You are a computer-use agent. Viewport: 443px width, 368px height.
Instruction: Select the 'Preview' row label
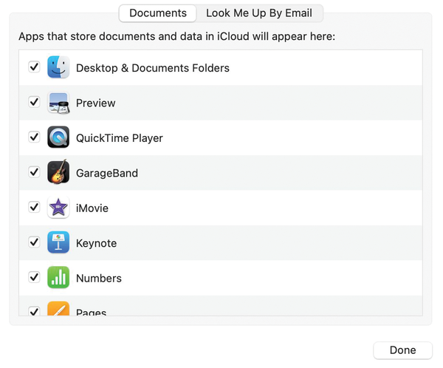(95, 103)
